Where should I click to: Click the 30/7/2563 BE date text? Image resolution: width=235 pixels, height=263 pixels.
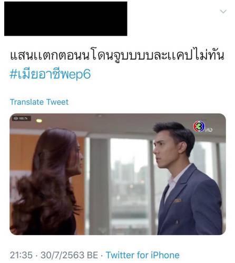coord(69,255)
